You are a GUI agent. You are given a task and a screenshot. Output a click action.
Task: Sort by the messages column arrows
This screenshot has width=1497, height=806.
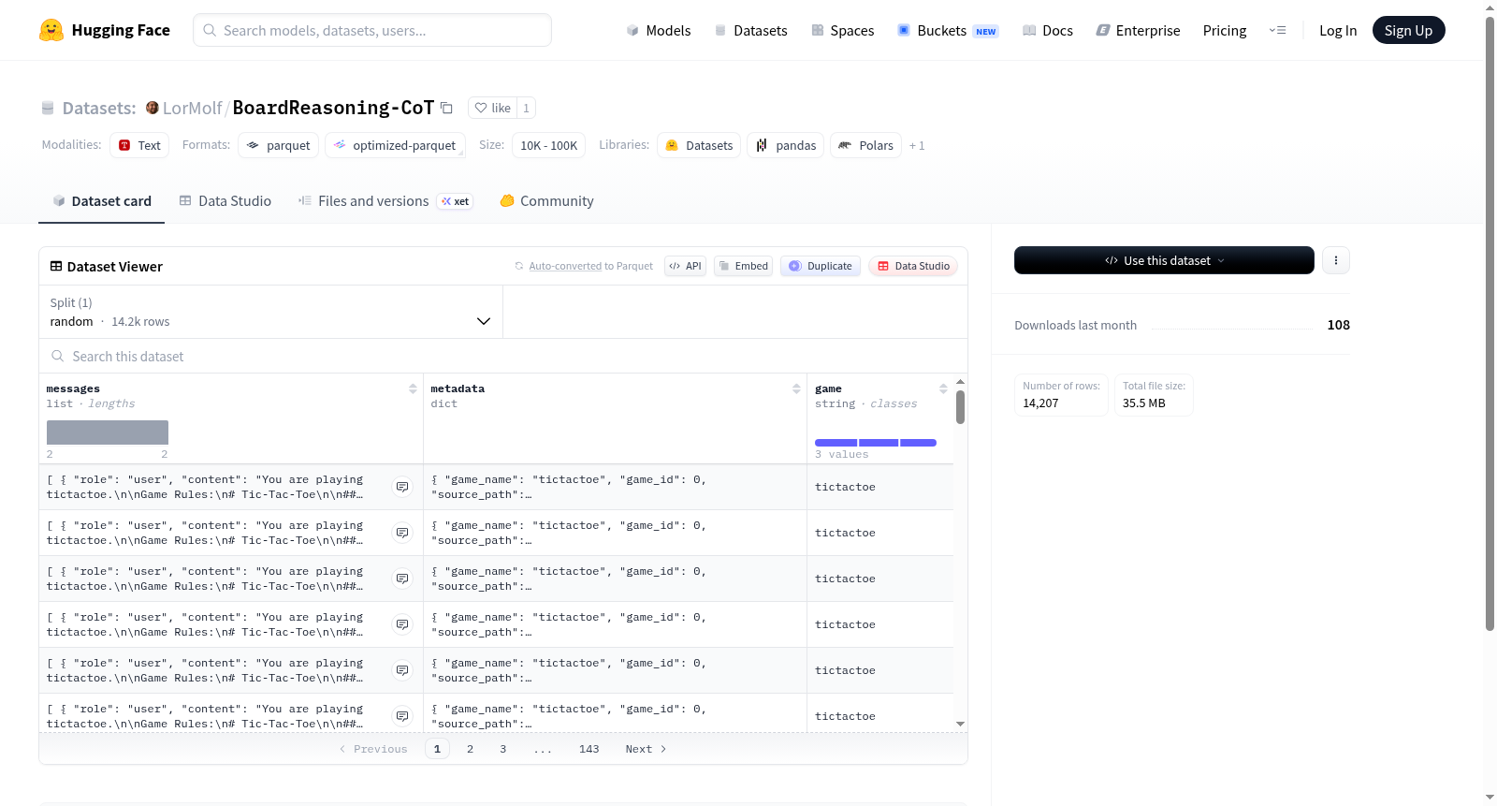tap(413, 388)
